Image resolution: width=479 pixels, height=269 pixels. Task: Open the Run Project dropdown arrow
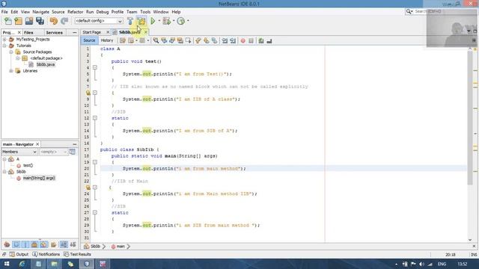pos(159,21)
